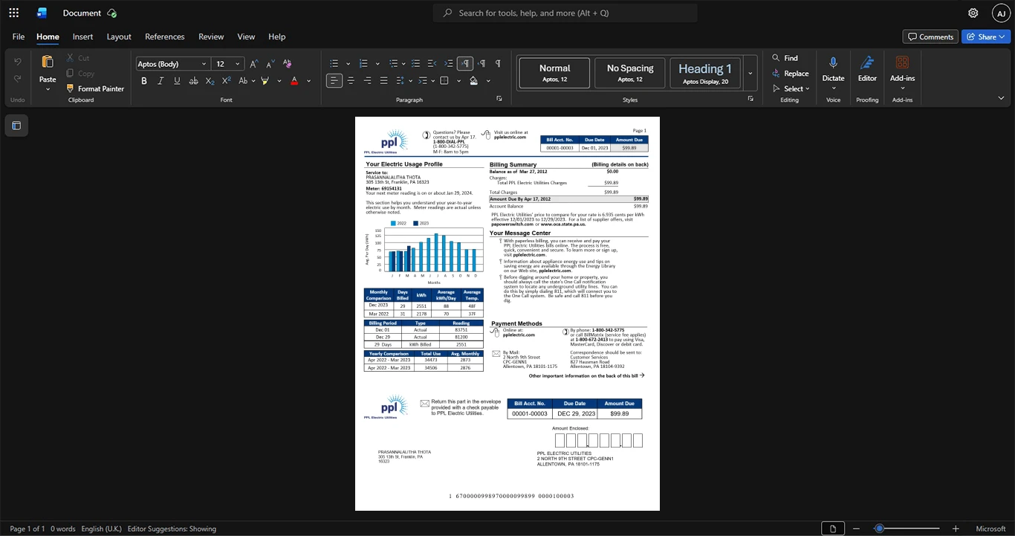Screen dimensions: 1015x536
Task: Adjust the zoom slider handle
Action: [879, 529]
